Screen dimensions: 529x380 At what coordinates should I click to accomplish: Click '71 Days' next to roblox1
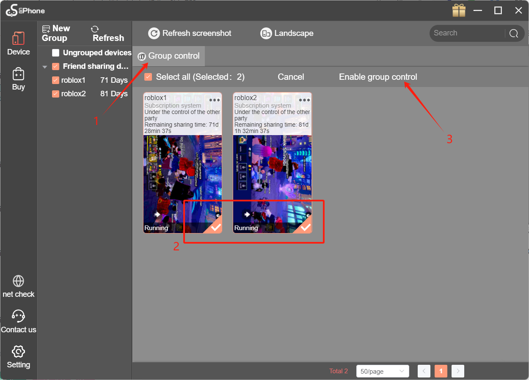tap(114, 80)
